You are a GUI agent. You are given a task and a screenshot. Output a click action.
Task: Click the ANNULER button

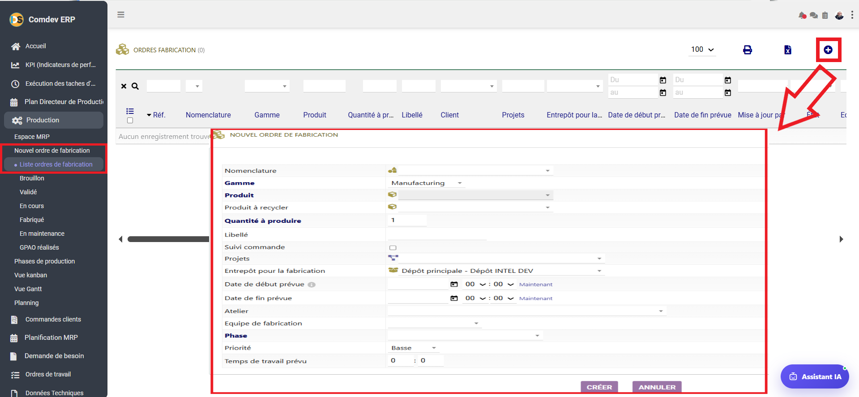tap(657, 387)
